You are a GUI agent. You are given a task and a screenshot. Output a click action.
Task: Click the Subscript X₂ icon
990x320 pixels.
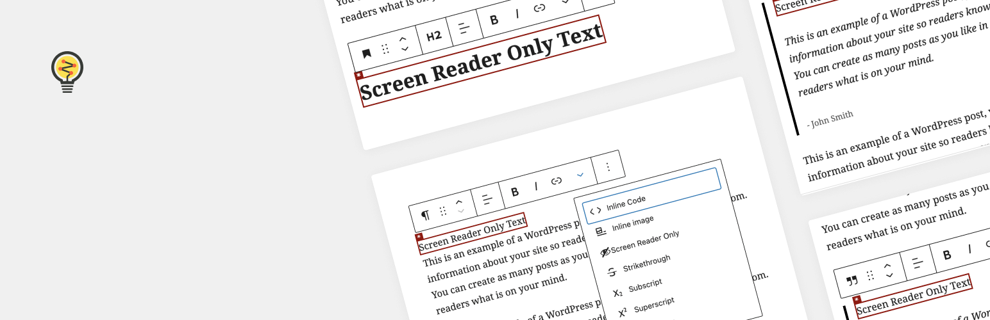tap(617, 293)
